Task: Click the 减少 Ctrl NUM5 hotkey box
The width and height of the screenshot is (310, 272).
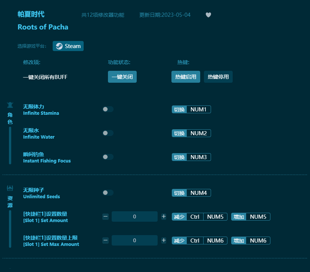Action: 199,217
